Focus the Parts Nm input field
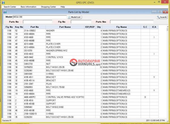 (x=132, y=22)
